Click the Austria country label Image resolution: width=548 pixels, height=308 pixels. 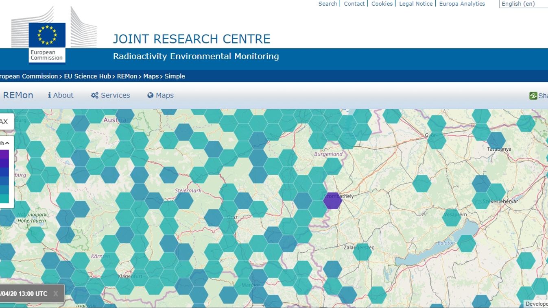[x=115, y=120]
